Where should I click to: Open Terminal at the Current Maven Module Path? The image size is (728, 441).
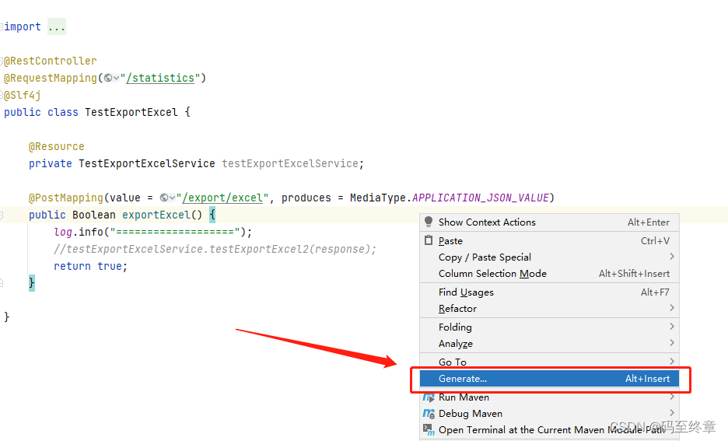(549, 430)
